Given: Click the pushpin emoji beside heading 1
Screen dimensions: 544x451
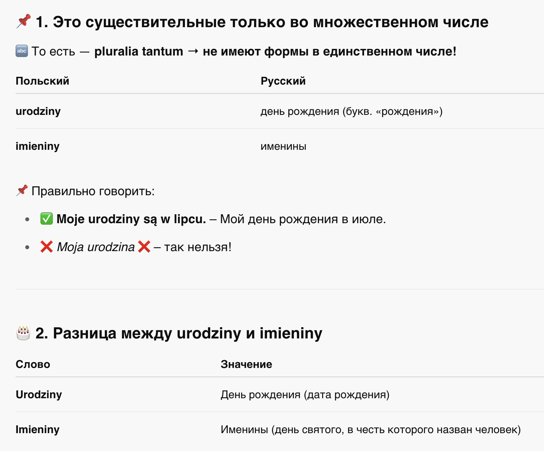Looking at the screenshot, I should [23, 21].
